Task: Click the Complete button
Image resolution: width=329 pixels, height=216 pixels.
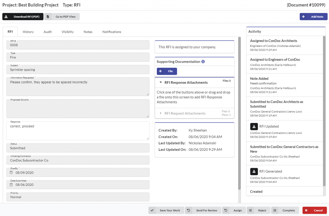Action: click(285, 210)
